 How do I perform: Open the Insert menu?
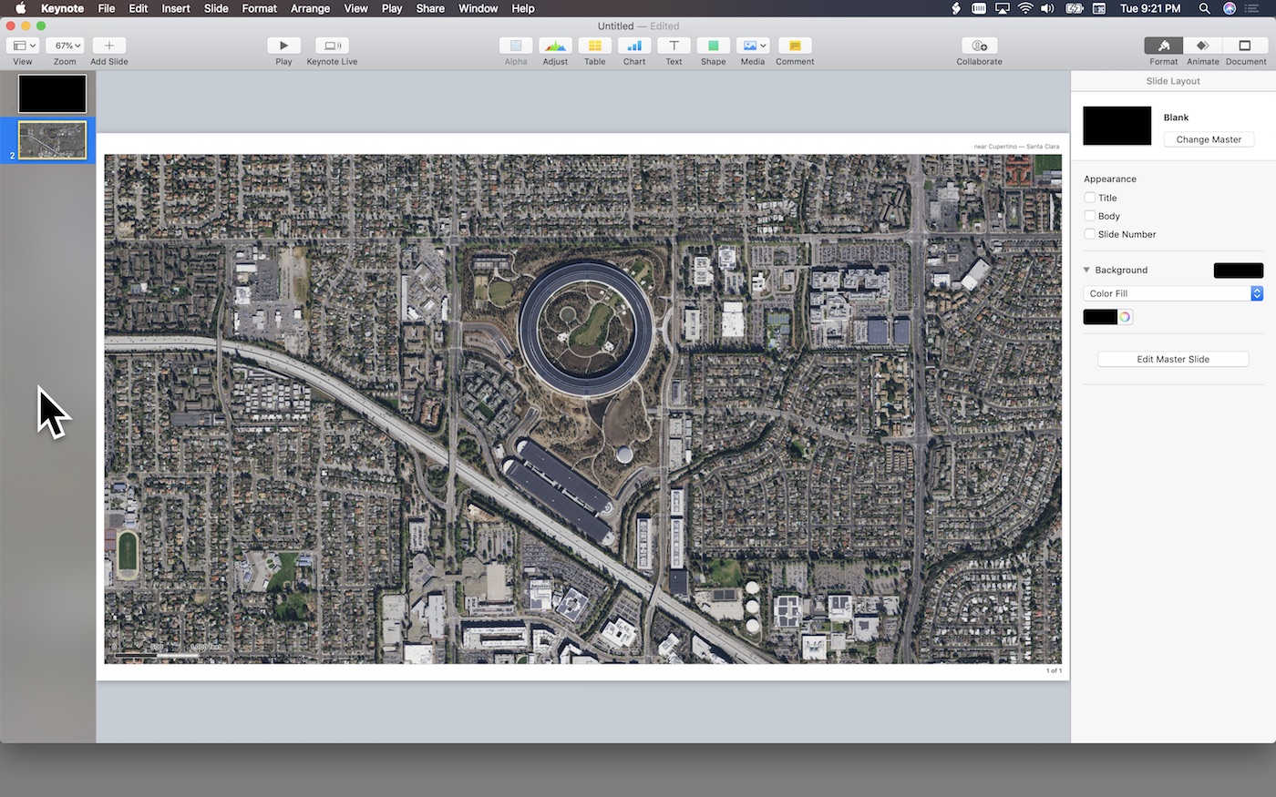[x=176, y=8]
